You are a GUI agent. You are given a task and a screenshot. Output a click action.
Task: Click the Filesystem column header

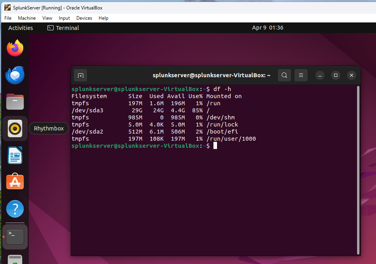89,96
